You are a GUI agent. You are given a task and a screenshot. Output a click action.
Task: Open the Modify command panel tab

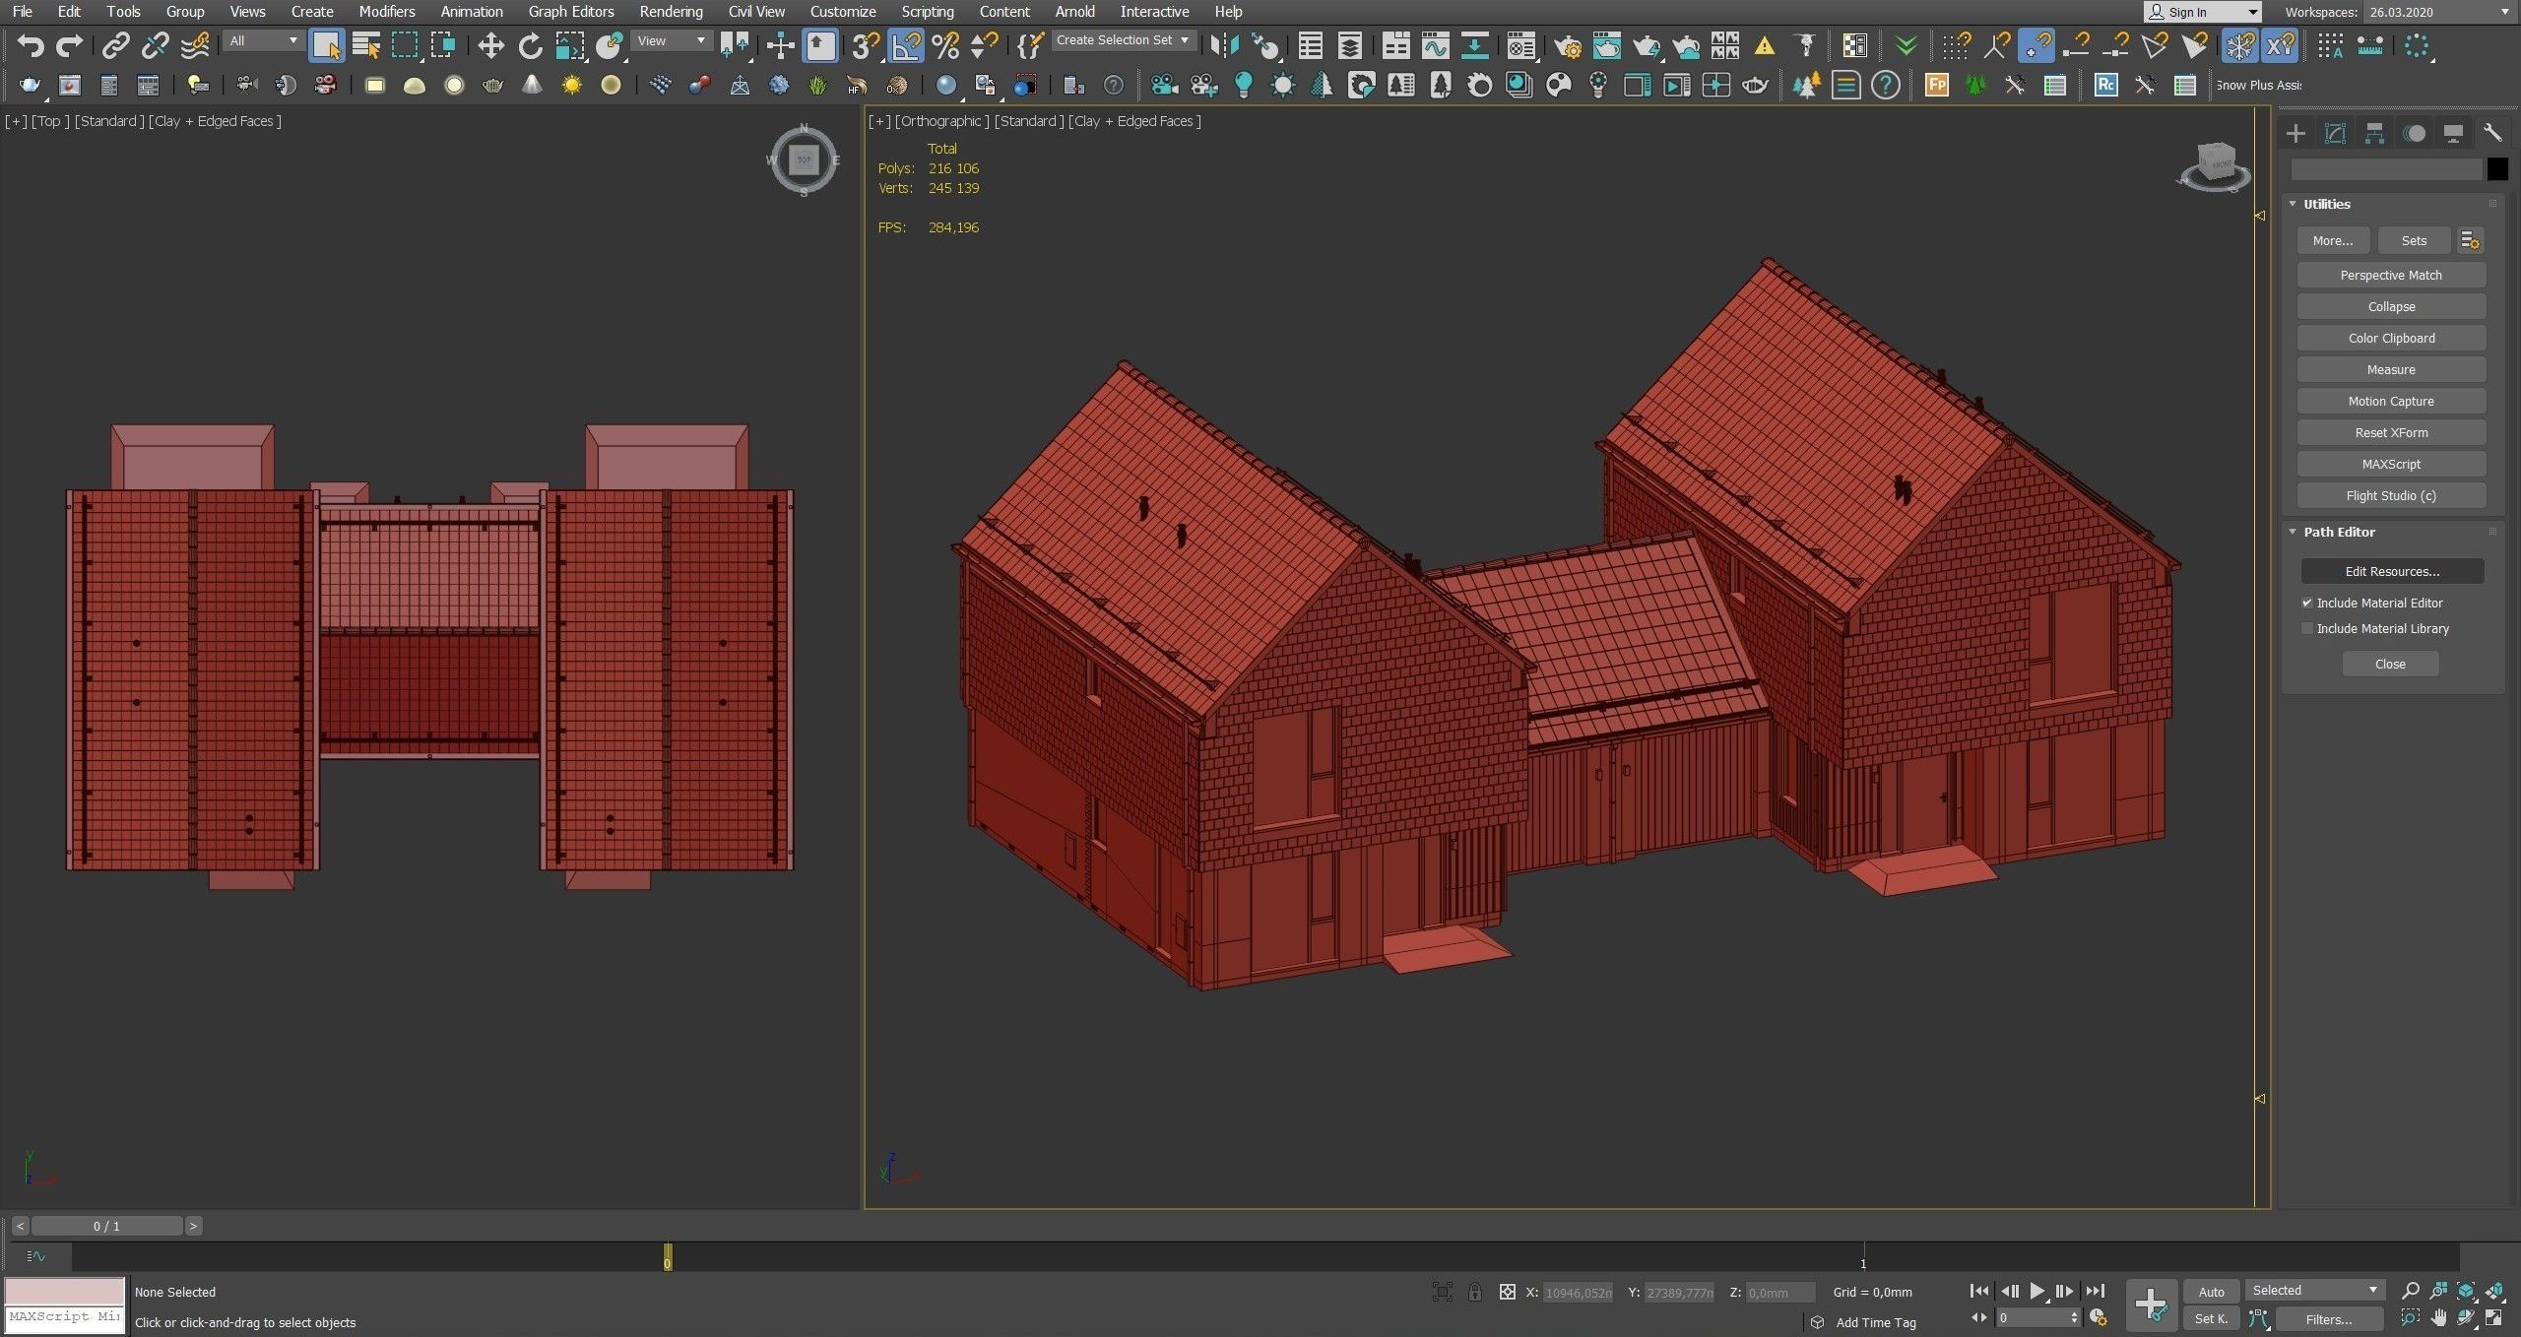2335,133
